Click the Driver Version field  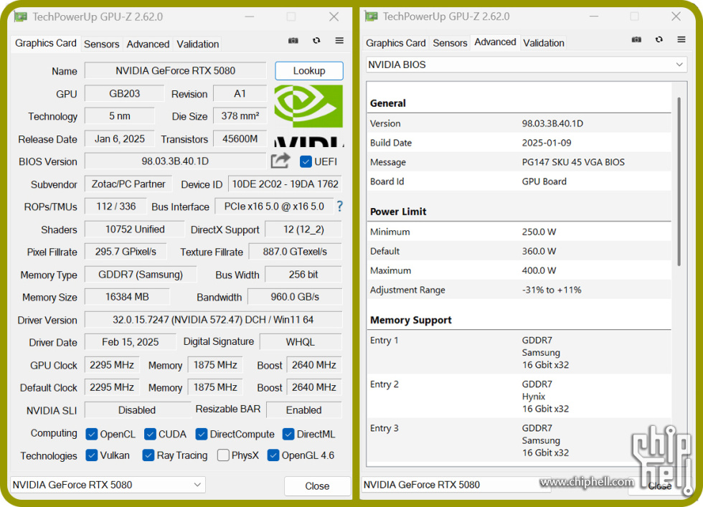coord(214,320)
